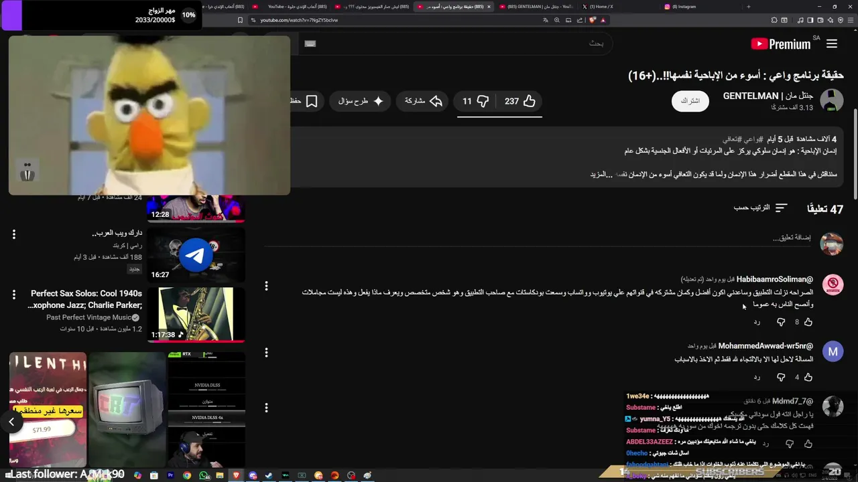Subscribe to GENTELMAN channel via اشتراك button

pyautogui.click(x=690, y=100)
